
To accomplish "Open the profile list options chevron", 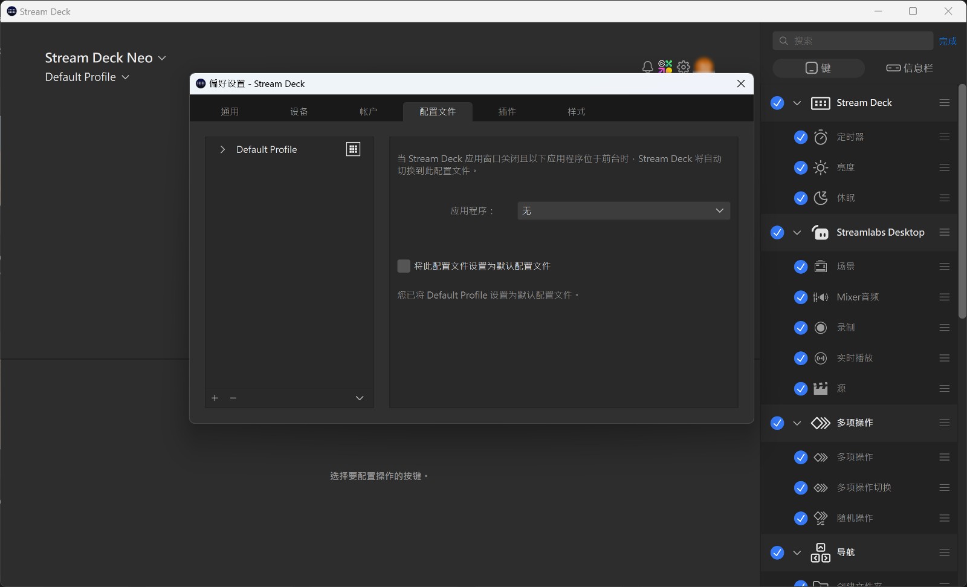I will (x=360, y=398).
